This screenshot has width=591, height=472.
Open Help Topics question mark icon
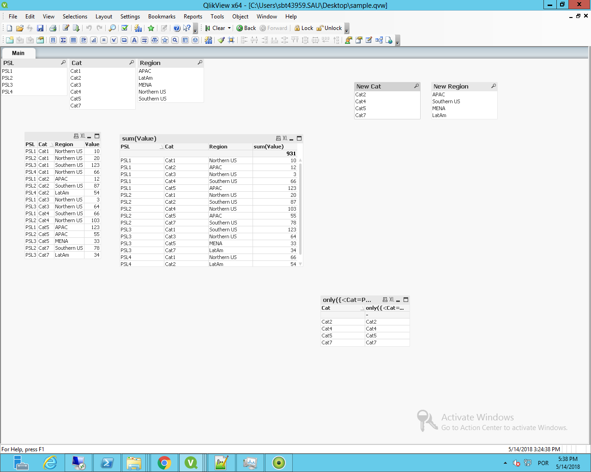pos(177,28)
